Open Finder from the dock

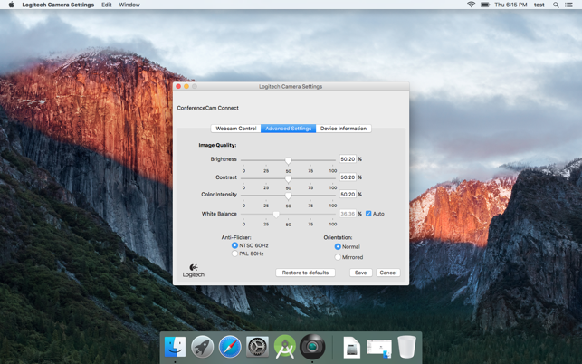[175, 347]
